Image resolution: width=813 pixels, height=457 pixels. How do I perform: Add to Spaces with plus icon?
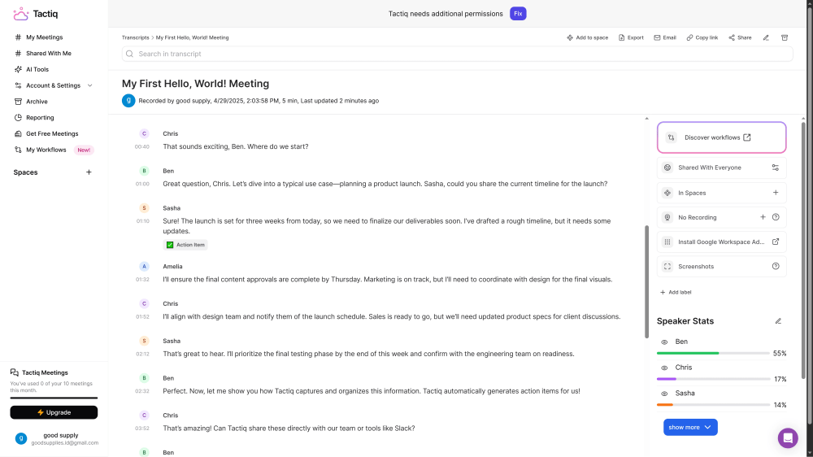click(776, 193)
